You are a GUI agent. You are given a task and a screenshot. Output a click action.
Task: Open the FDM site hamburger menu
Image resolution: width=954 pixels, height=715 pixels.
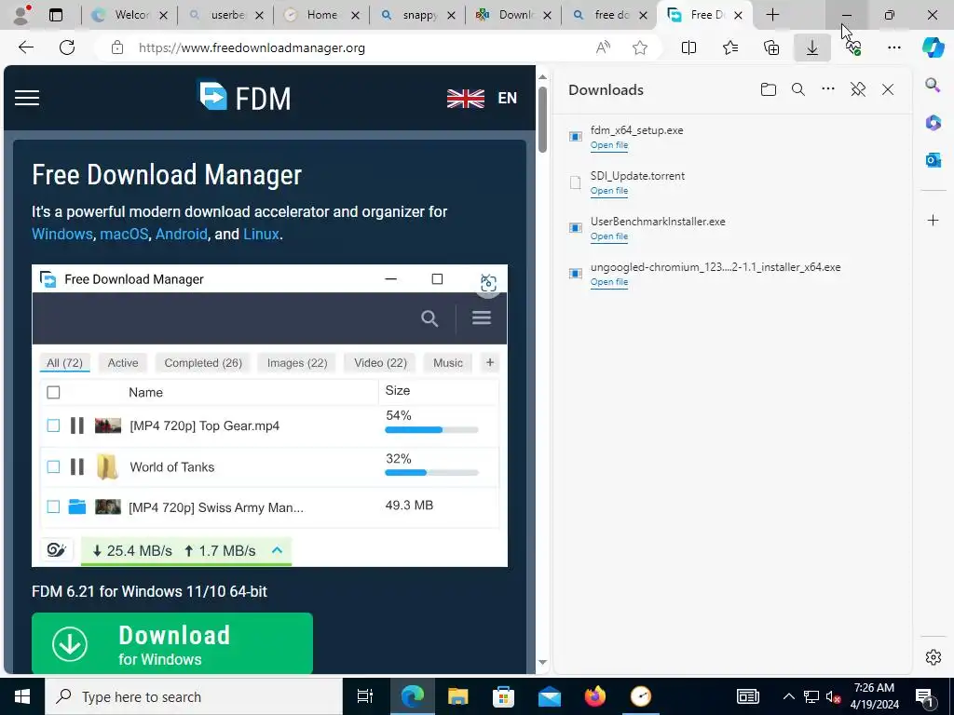[27, 98]
